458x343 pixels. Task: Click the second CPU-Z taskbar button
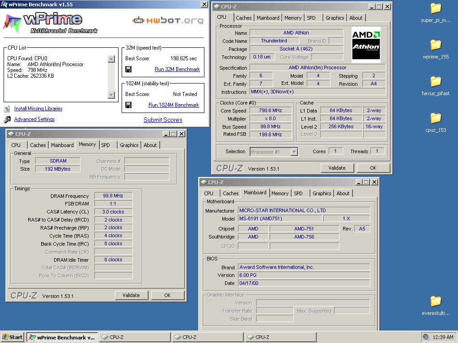208,337
